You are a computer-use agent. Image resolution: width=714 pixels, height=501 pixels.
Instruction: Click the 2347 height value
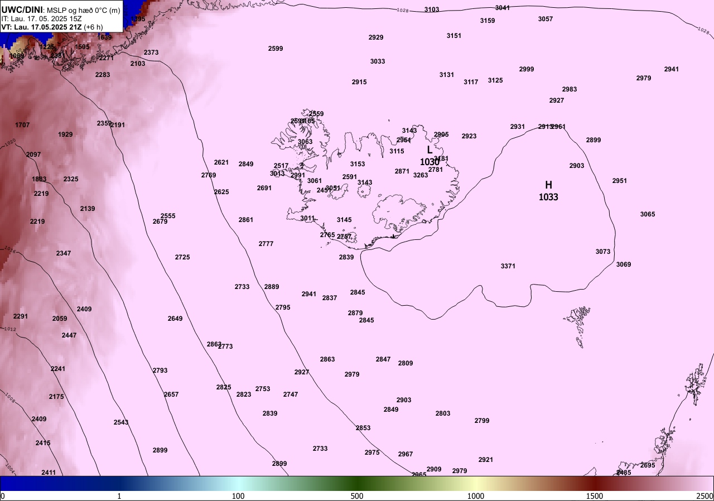point(64,253)
